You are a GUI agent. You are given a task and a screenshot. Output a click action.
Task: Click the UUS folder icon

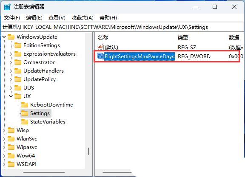(18, 88)
